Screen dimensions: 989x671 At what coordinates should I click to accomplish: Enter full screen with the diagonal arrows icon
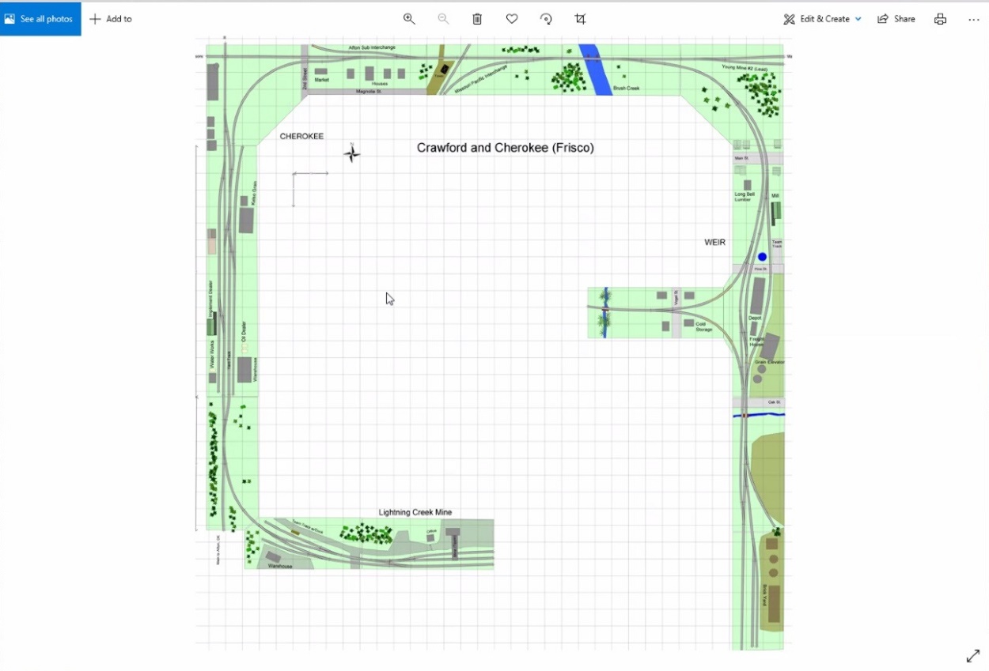(972, 656)
